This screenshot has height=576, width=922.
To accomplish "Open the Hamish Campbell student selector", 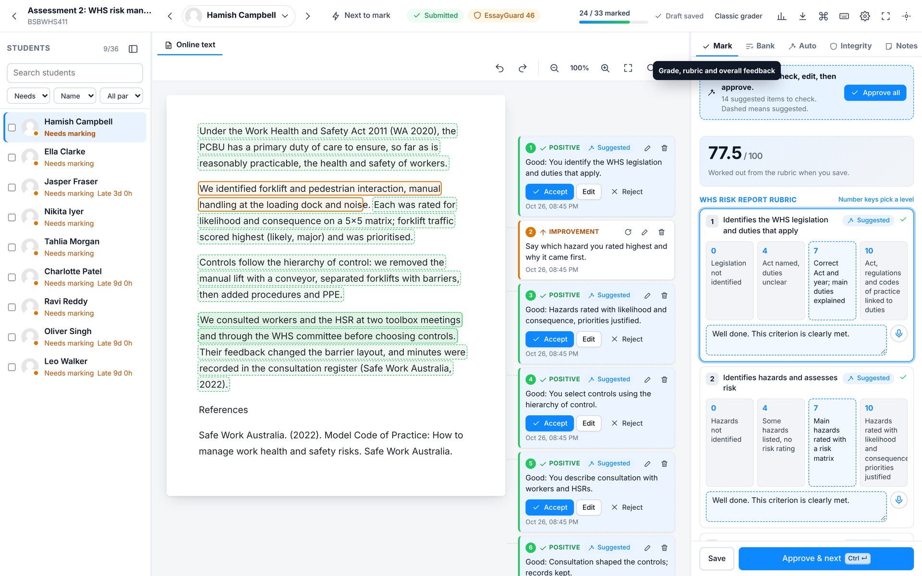I will click(239, 16).
